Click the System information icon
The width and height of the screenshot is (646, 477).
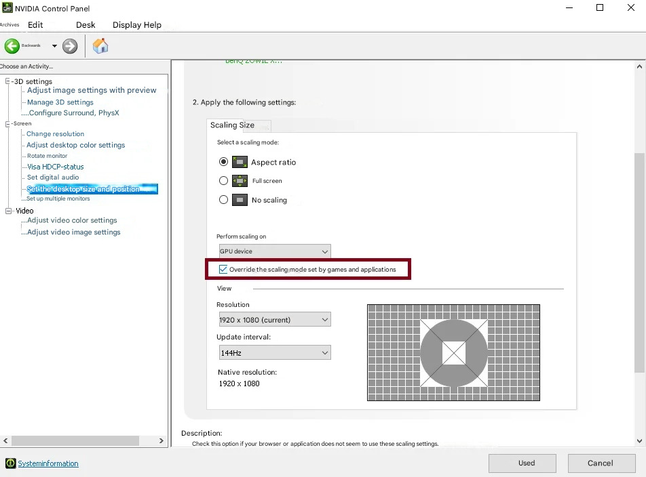[10, 463]
